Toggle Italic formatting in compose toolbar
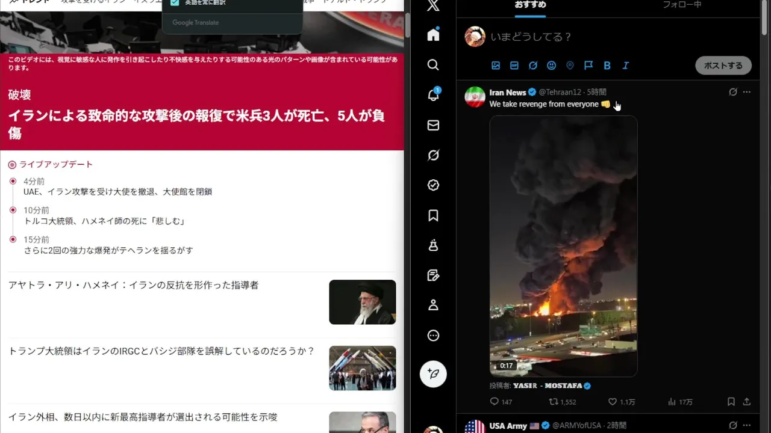The width and height of the screenshot is (771, 433). tap(626, 66)
